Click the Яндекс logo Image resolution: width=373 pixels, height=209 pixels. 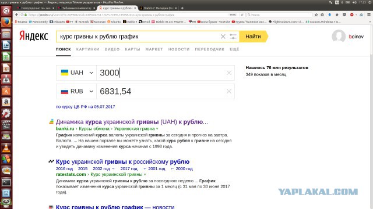point(34,36)
